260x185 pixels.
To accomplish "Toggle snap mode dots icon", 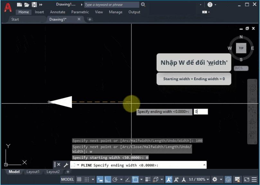I will pyautogui.click(x=87, y=179).
